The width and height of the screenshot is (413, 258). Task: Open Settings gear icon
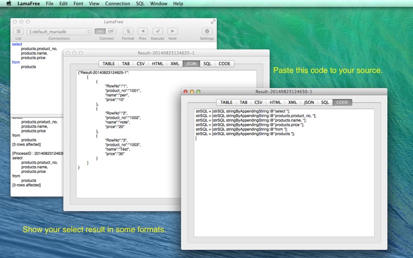tap(207, 31)
